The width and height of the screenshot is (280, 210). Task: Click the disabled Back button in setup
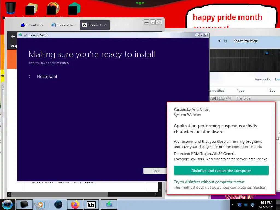pyautogui.click(x=156, y=171)
